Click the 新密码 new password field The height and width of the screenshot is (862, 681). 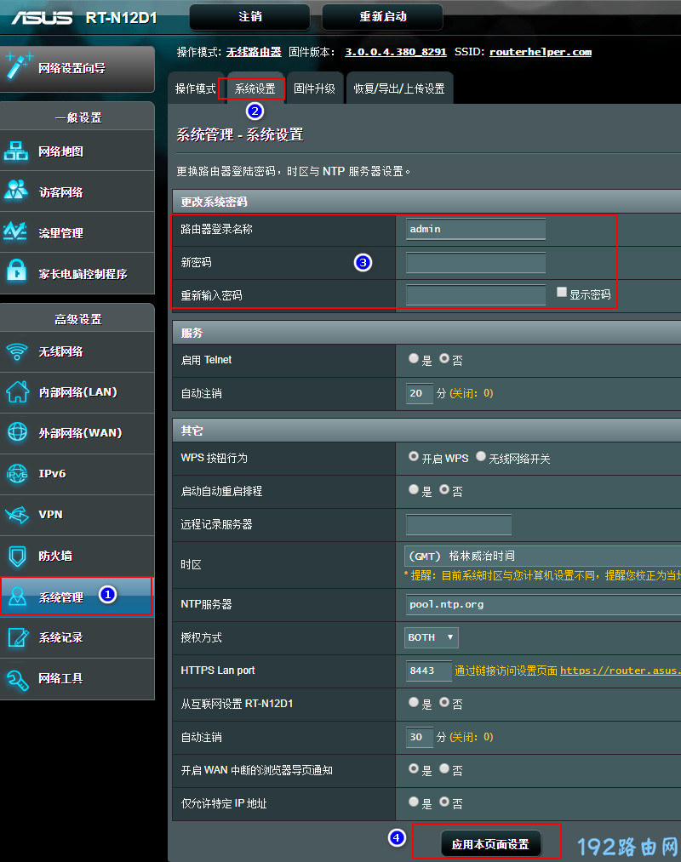[x=475, y=263]
